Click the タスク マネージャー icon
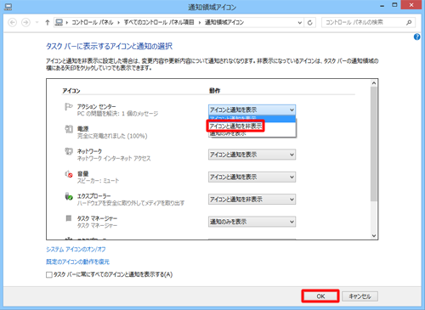This screenshot has width=425, height=310. 69,218
